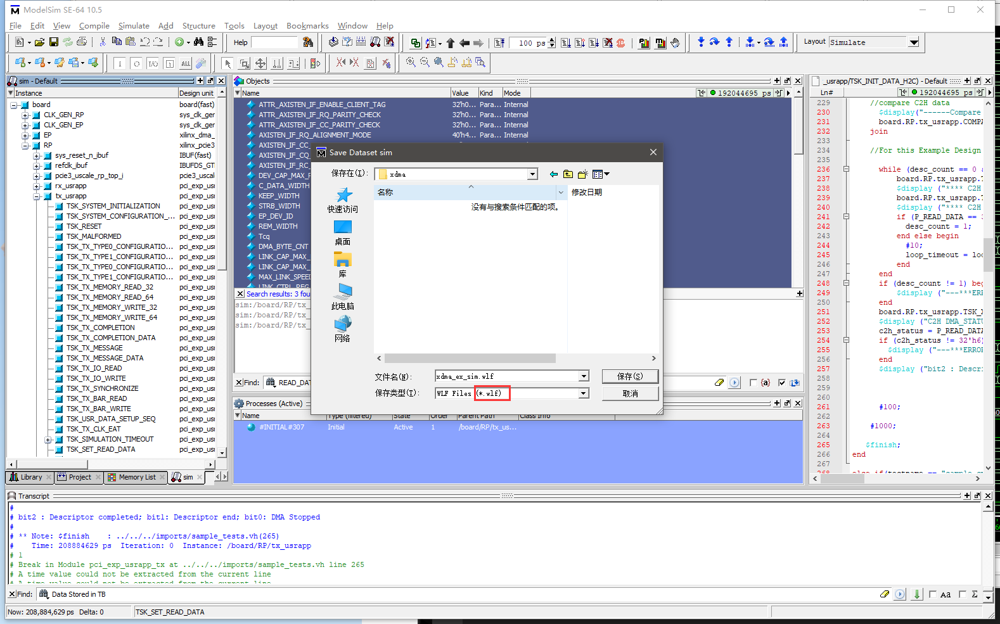Toggle checkbox before {a} in Objects Find bar
This screenshot has height=624, width=1000.
[x=753, y=383]
